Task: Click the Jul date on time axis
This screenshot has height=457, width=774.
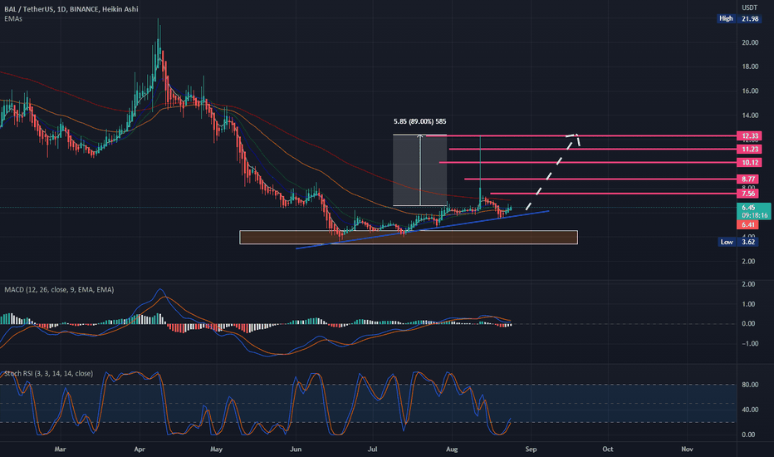Action: [x=372, y=449]
